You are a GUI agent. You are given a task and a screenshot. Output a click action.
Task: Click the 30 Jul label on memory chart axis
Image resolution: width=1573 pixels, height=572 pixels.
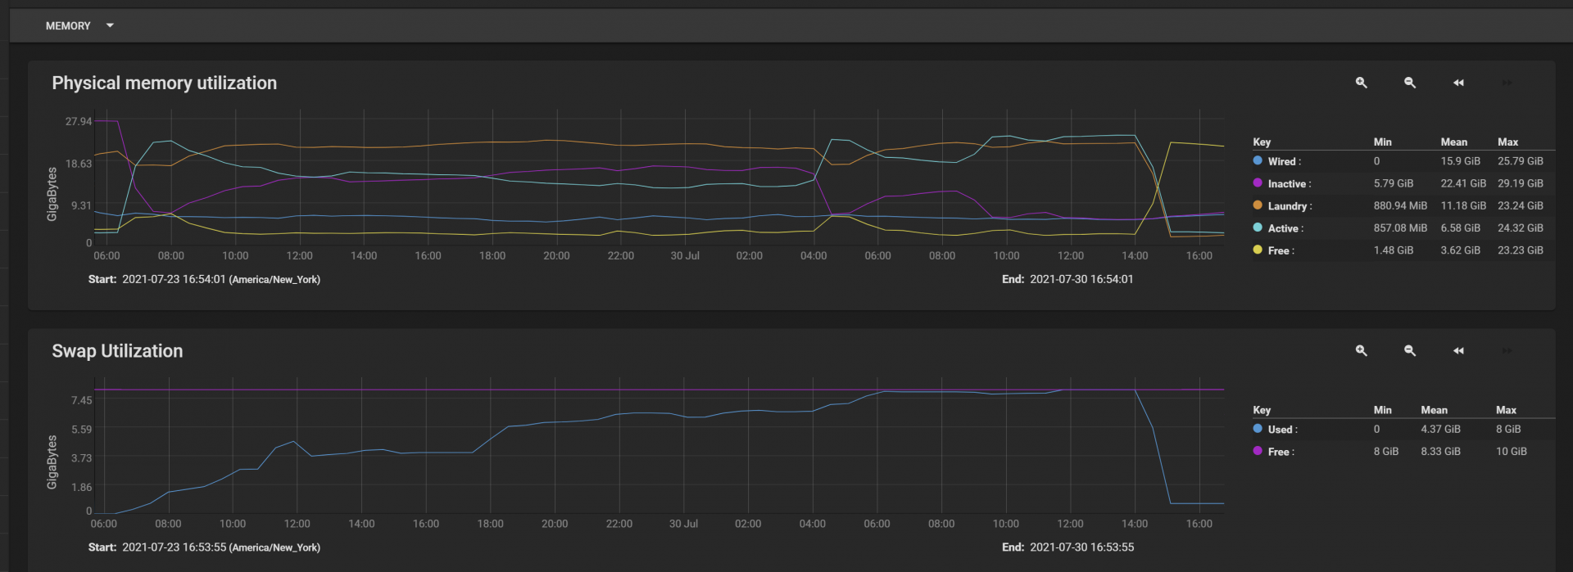tap(685, 256)
